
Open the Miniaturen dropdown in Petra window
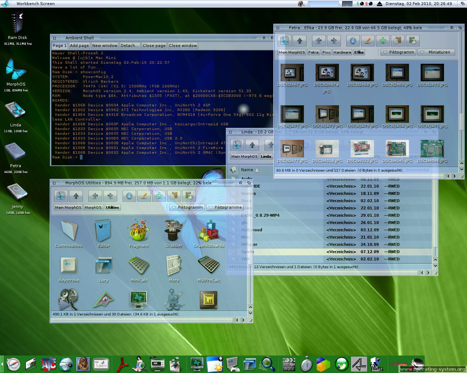click(x=436, y=52)
